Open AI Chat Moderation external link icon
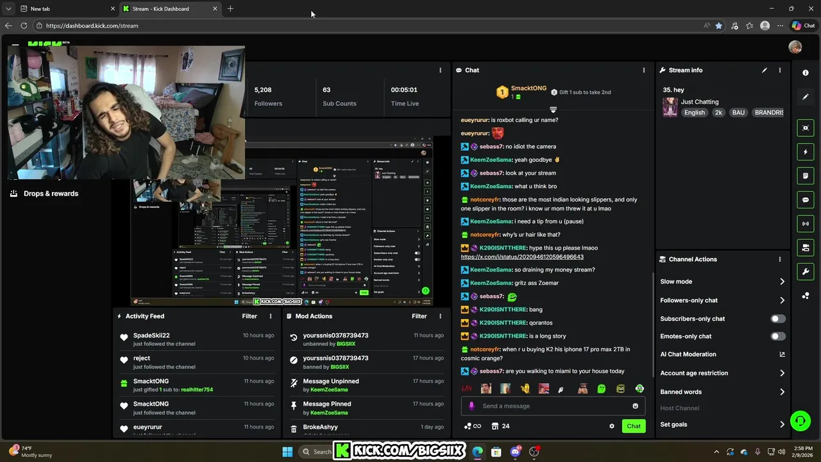This screenshot has width=821, height=462. pos(782,354)
